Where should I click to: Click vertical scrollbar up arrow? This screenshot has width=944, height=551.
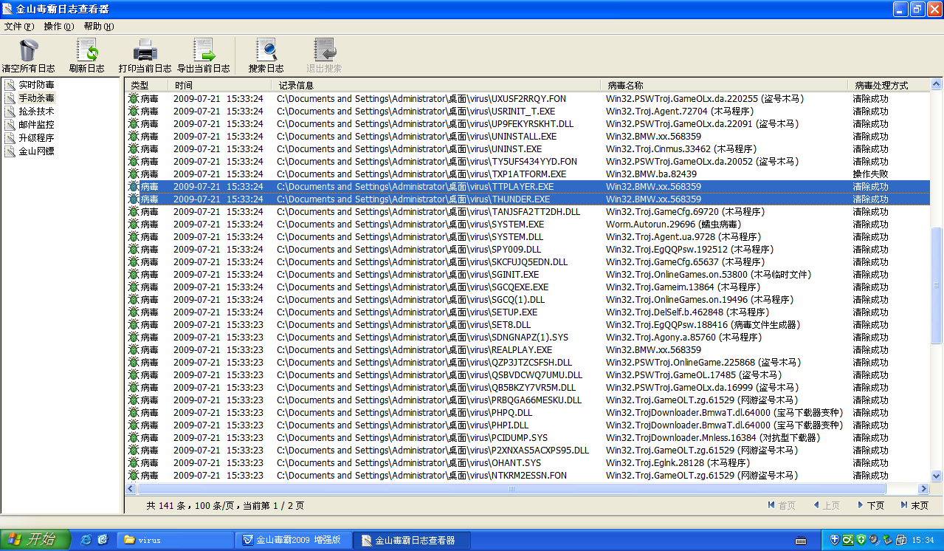[x=937, y=85]
